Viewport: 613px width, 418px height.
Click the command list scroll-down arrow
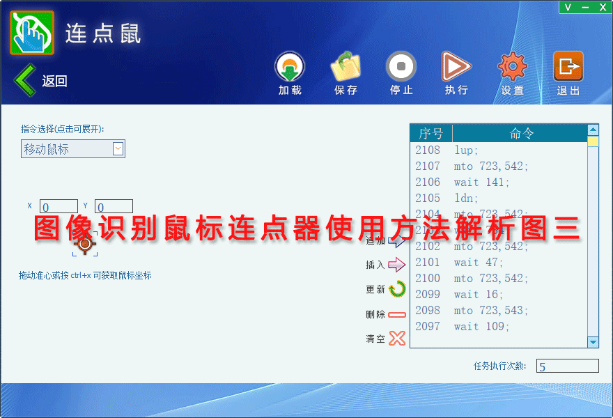point(593,342)
